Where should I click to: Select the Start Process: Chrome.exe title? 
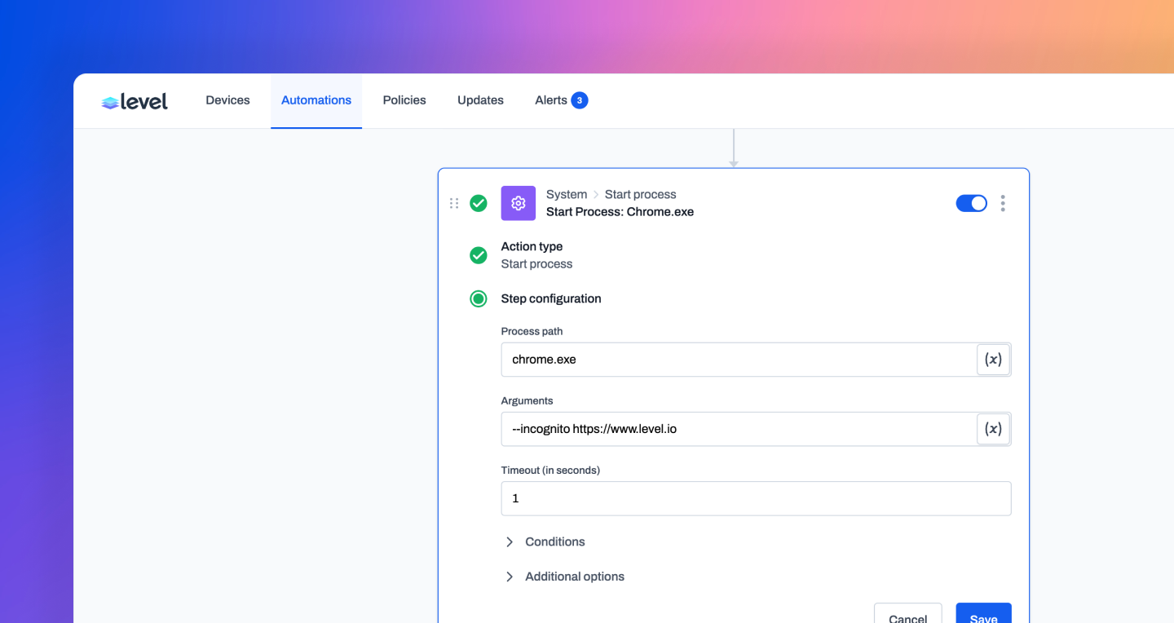tap(620, 212)
